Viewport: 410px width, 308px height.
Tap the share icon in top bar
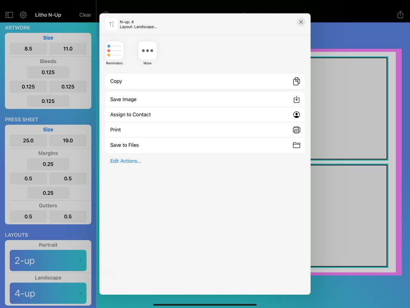[400, 15]
